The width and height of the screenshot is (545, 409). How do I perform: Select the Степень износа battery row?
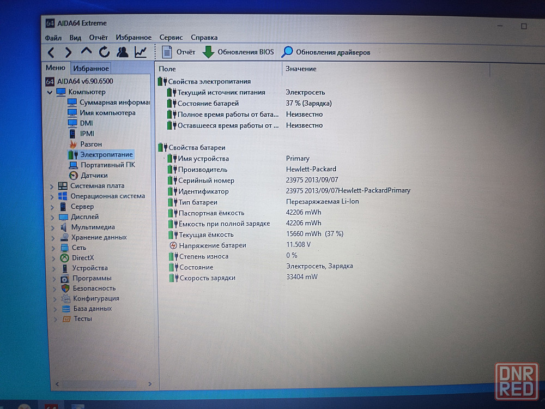[203, 256]
